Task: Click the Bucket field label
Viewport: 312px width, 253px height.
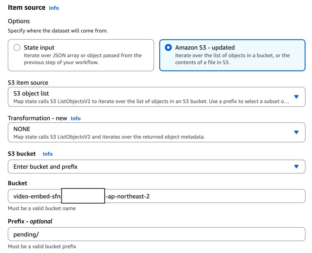Action: coord(17,183)
